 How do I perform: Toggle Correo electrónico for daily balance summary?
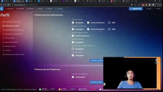[x=73, y=36]
